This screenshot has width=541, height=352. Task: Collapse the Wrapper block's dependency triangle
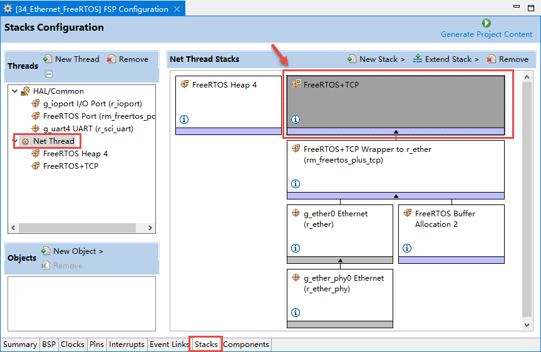click(x=396, y=196)
